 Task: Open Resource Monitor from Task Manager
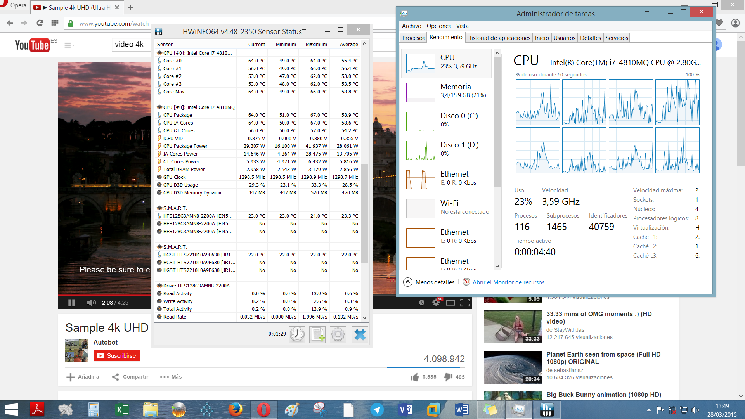pyautogui.click(x=508, y=282)
